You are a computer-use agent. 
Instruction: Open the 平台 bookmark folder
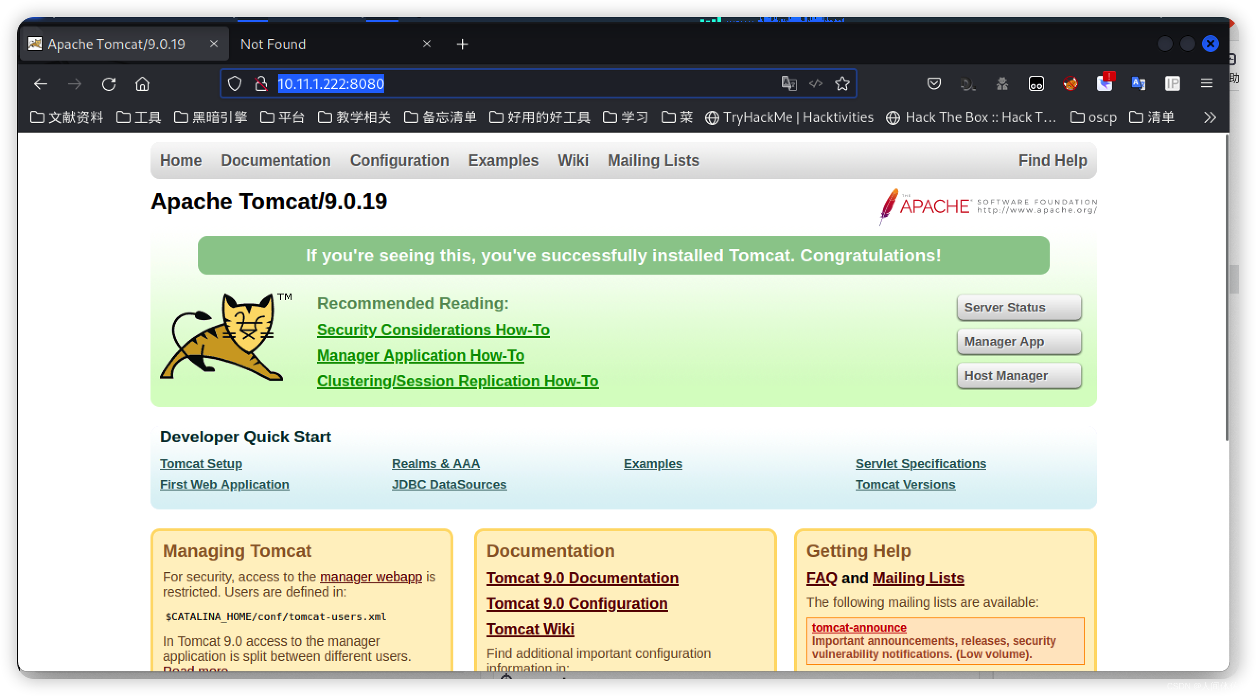tap(283, 117)
